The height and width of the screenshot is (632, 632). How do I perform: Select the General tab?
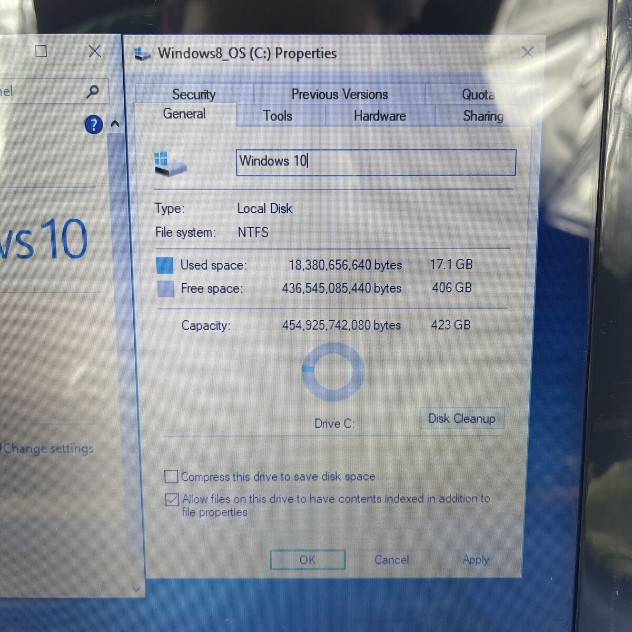click(x=184, y=114)
